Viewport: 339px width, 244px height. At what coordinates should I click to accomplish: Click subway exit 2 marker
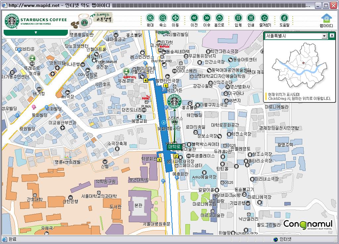click(x=176, y=156)
